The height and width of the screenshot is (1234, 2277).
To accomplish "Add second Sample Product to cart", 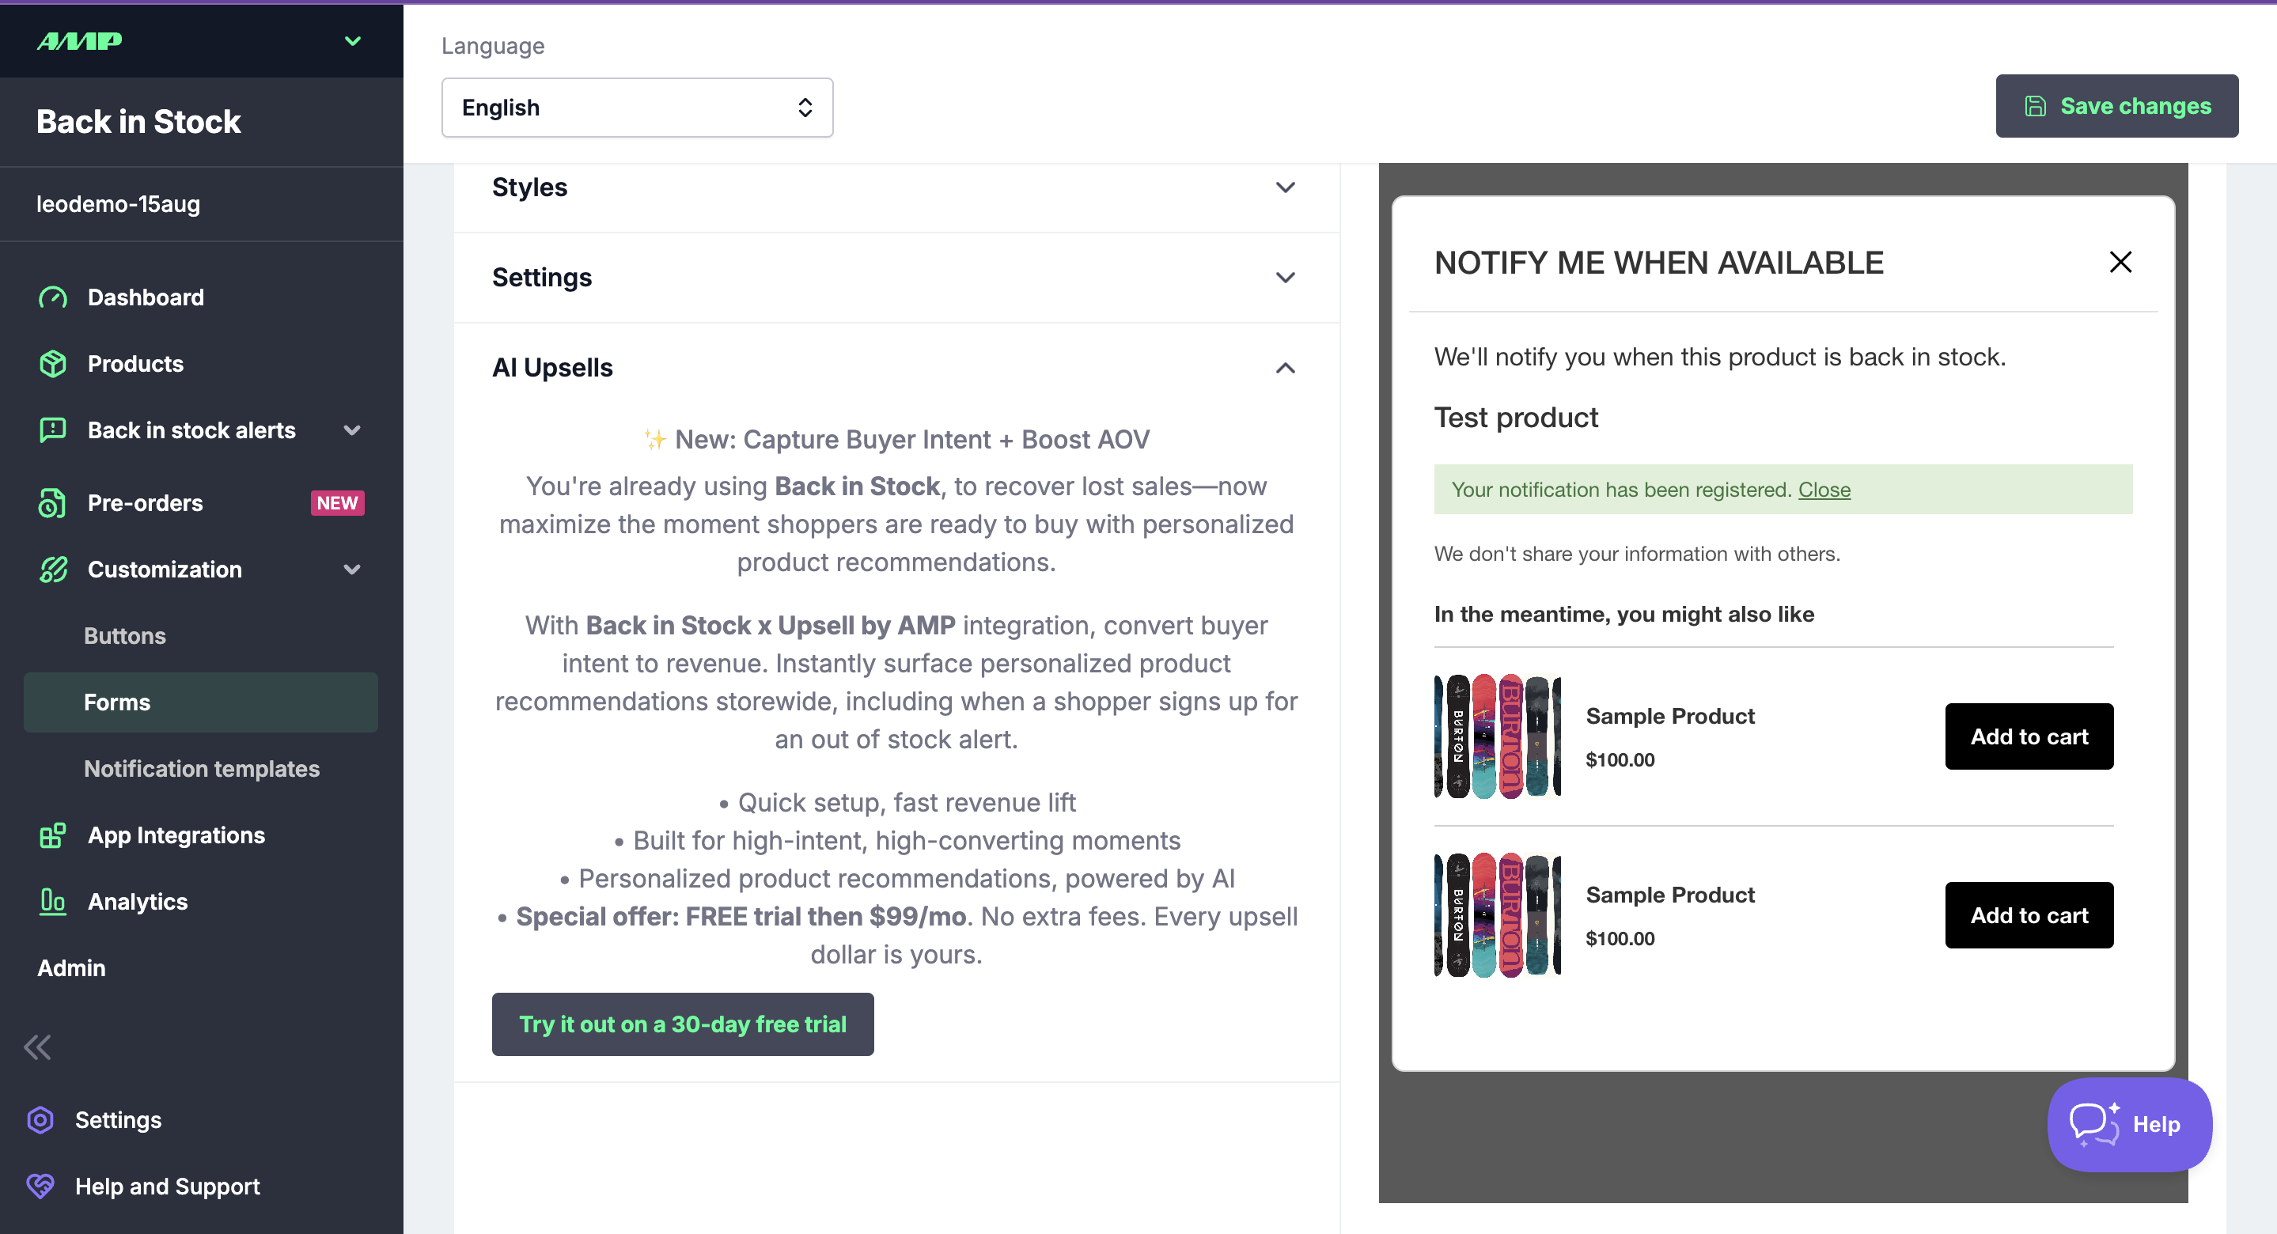I will [2029, 915].
